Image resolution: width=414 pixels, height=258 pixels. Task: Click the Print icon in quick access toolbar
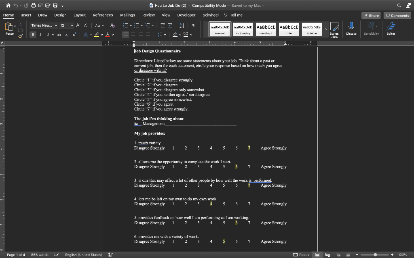(x=34, y=5)
